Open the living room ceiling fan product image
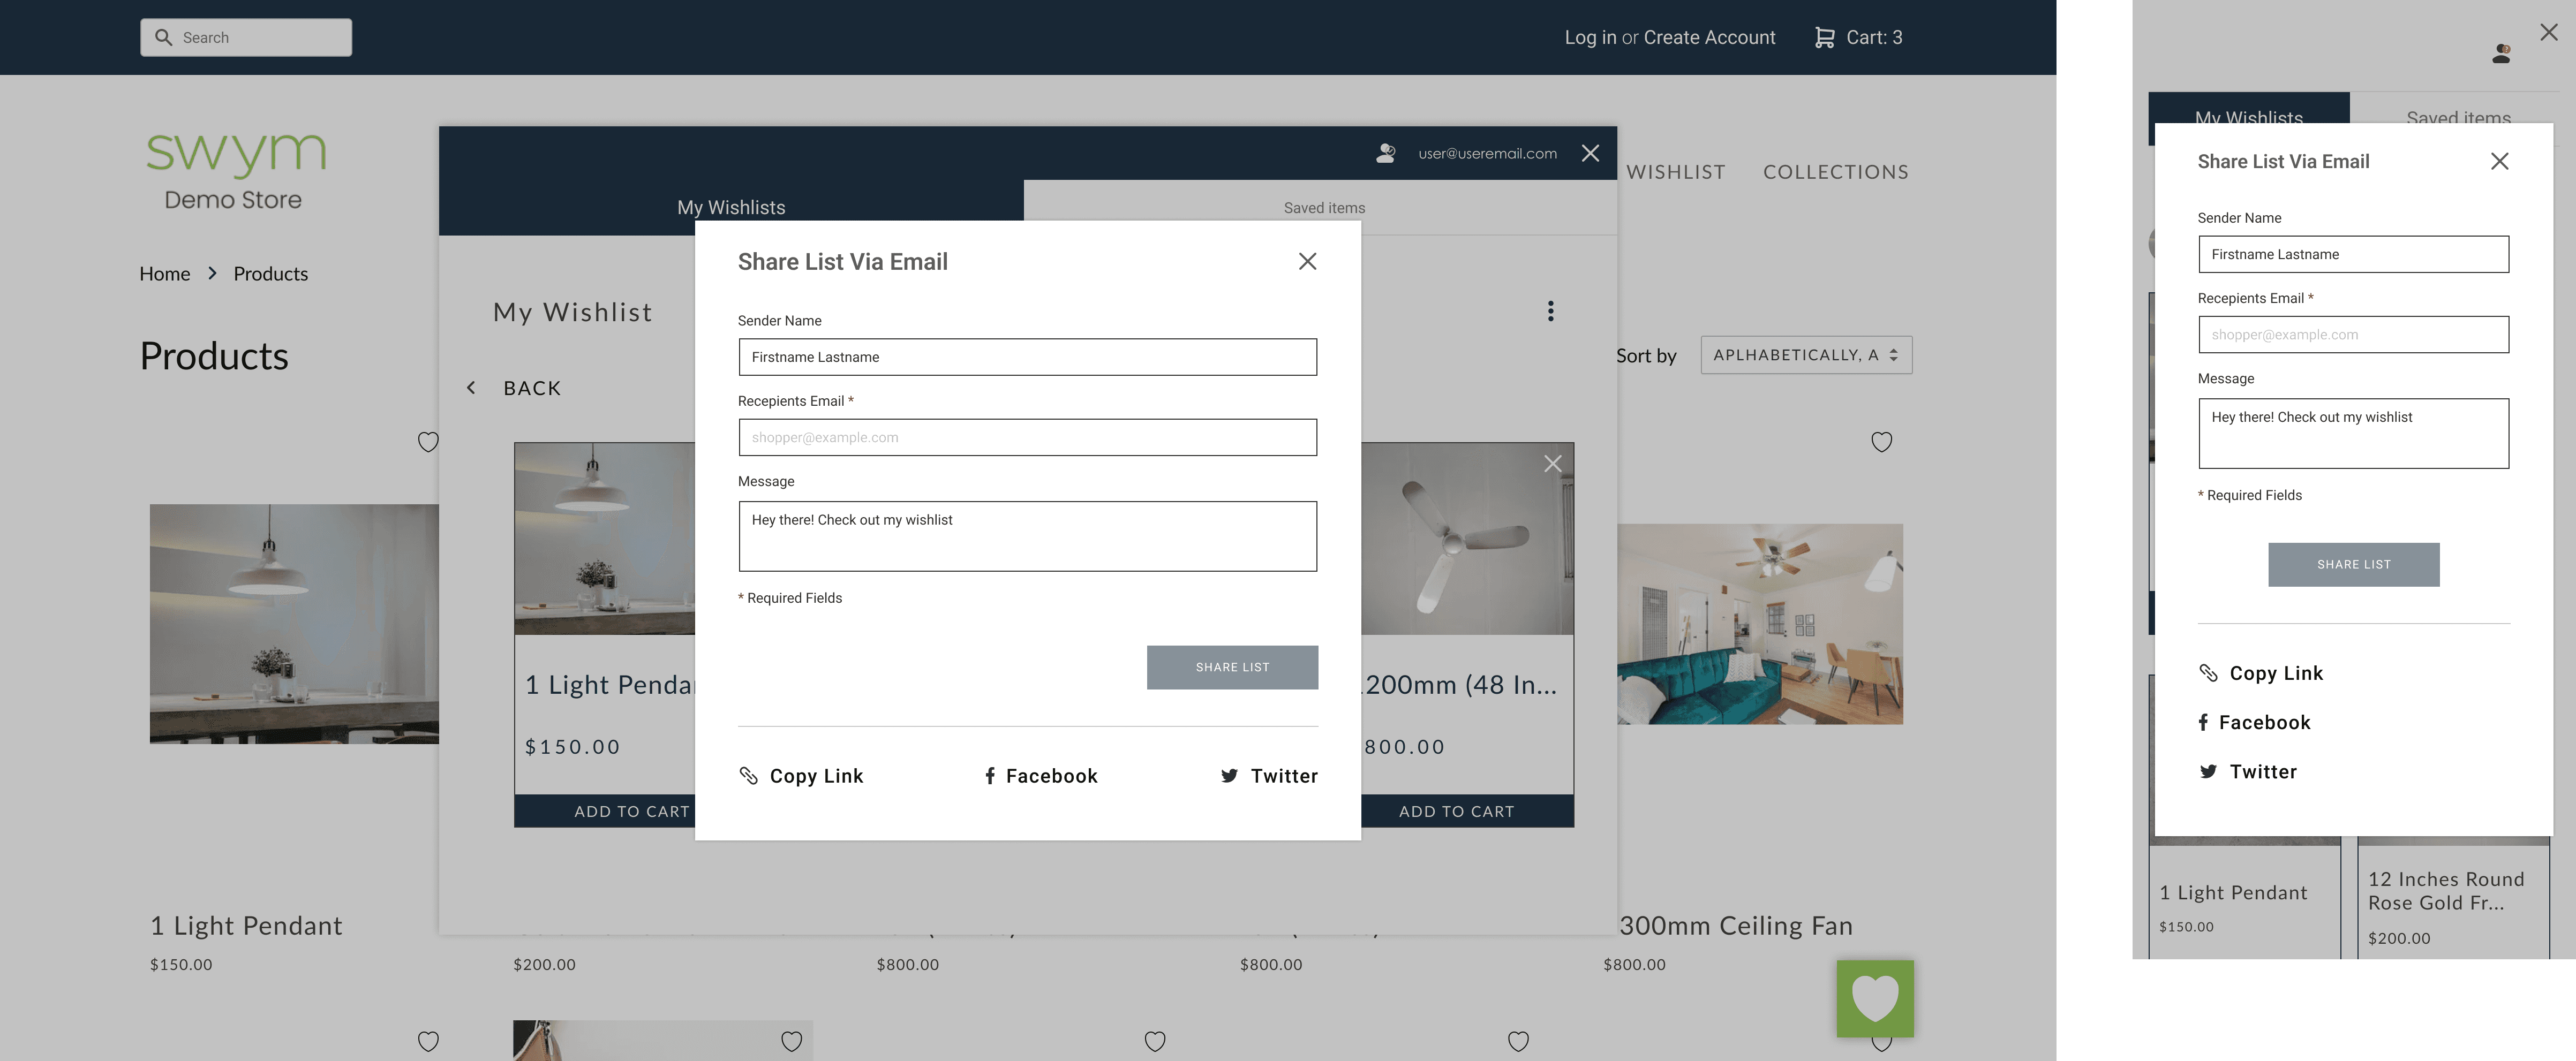 point(1760,624)
